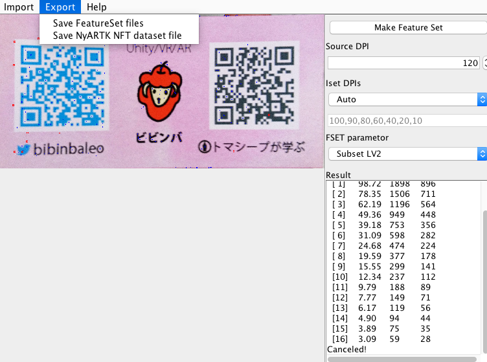Select result row [16] 3.09

[381, 339]
